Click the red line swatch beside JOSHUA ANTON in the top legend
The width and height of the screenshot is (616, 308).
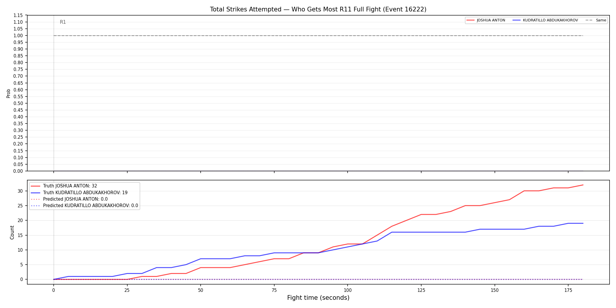click(x=471, y=20)
